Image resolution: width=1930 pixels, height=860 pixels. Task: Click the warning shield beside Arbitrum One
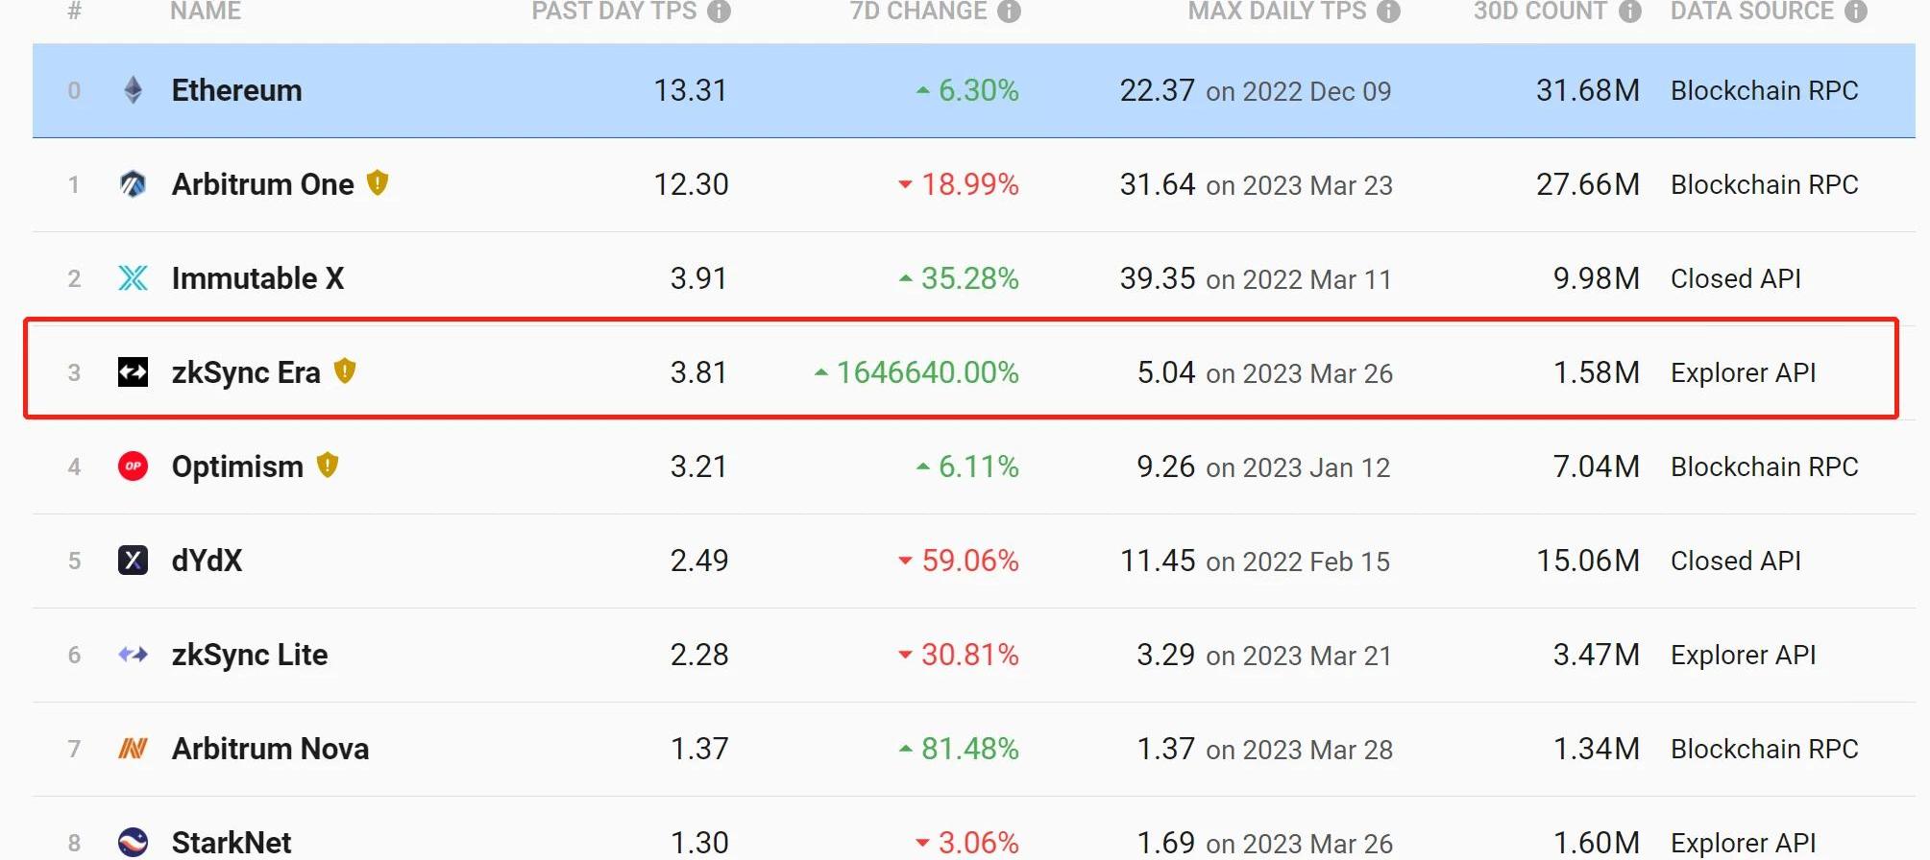378,182
